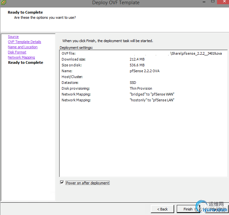Open Network Mapping step
The width and height of the screenshot is (229, 215).
tap(21, 57)
